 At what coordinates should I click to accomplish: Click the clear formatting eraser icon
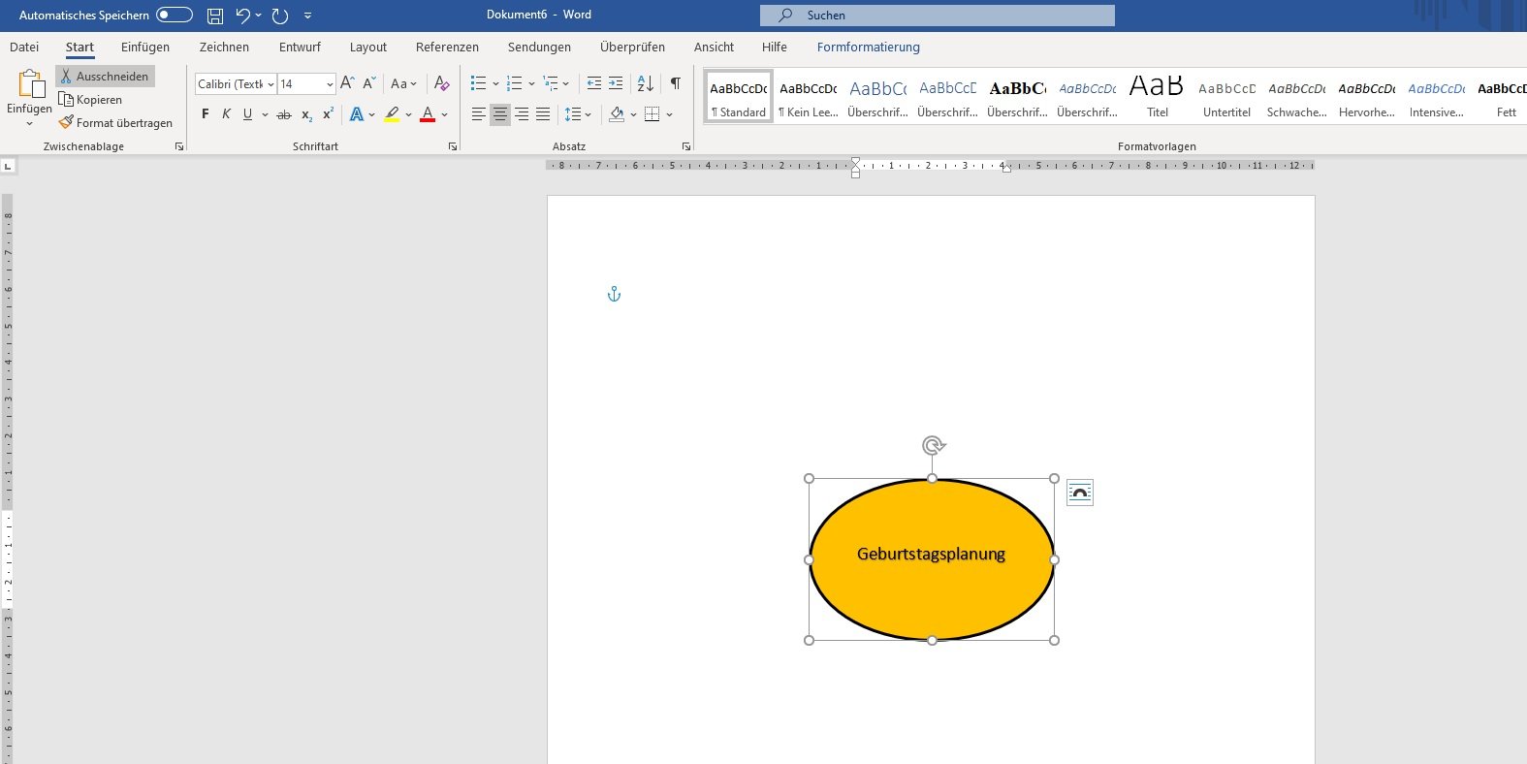point(441,83)
